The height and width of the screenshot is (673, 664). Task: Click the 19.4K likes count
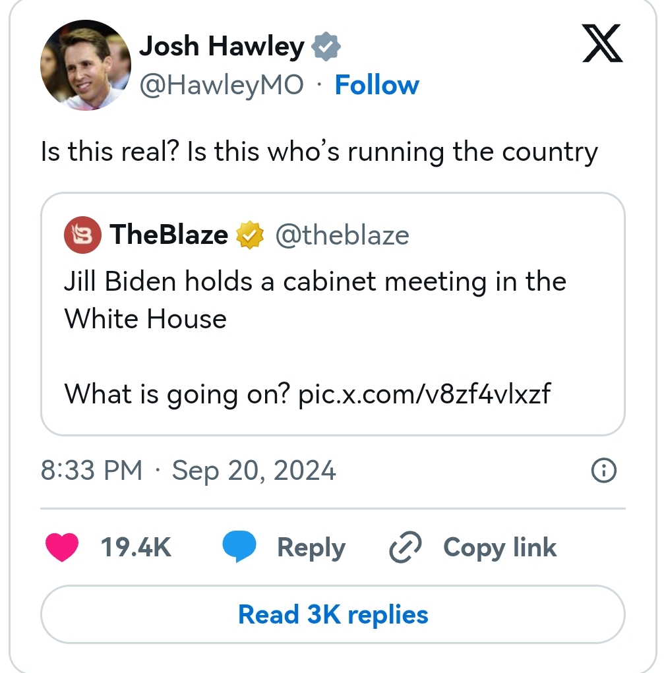coord(136,548)
